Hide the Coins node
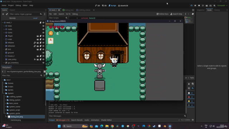Screen dimensions: 229x129 click(x=43, y=33)
